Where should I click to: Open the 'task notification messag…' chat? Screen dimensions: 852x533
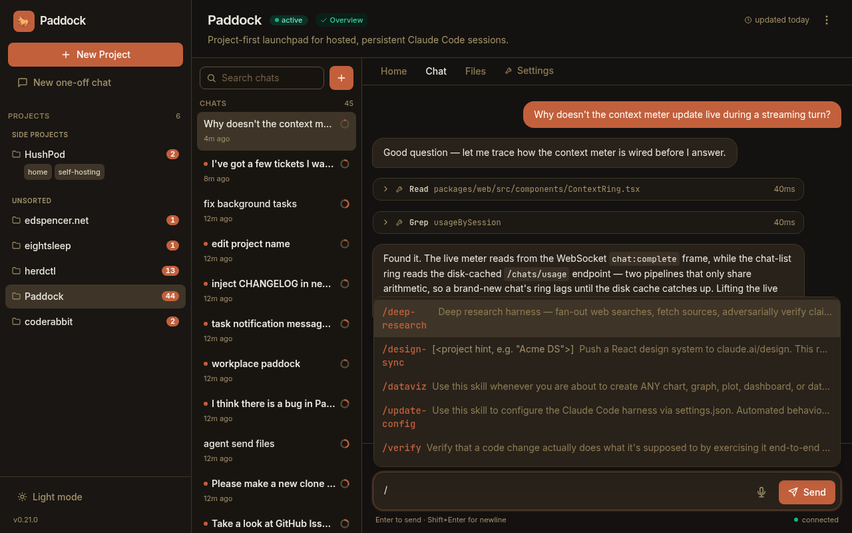(x=276, y=331)
